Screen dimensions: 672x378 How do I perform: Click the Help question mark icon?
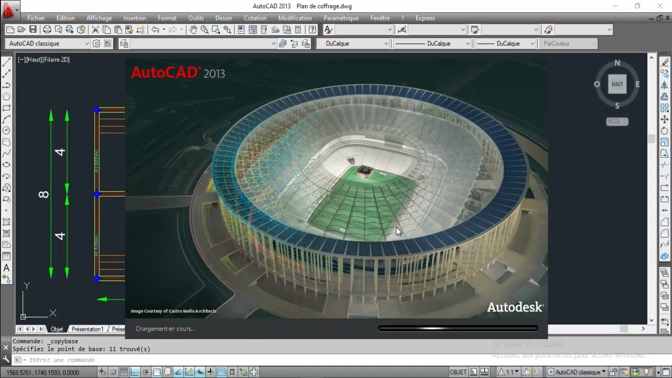pyautogui.click(x=313, y=30)
